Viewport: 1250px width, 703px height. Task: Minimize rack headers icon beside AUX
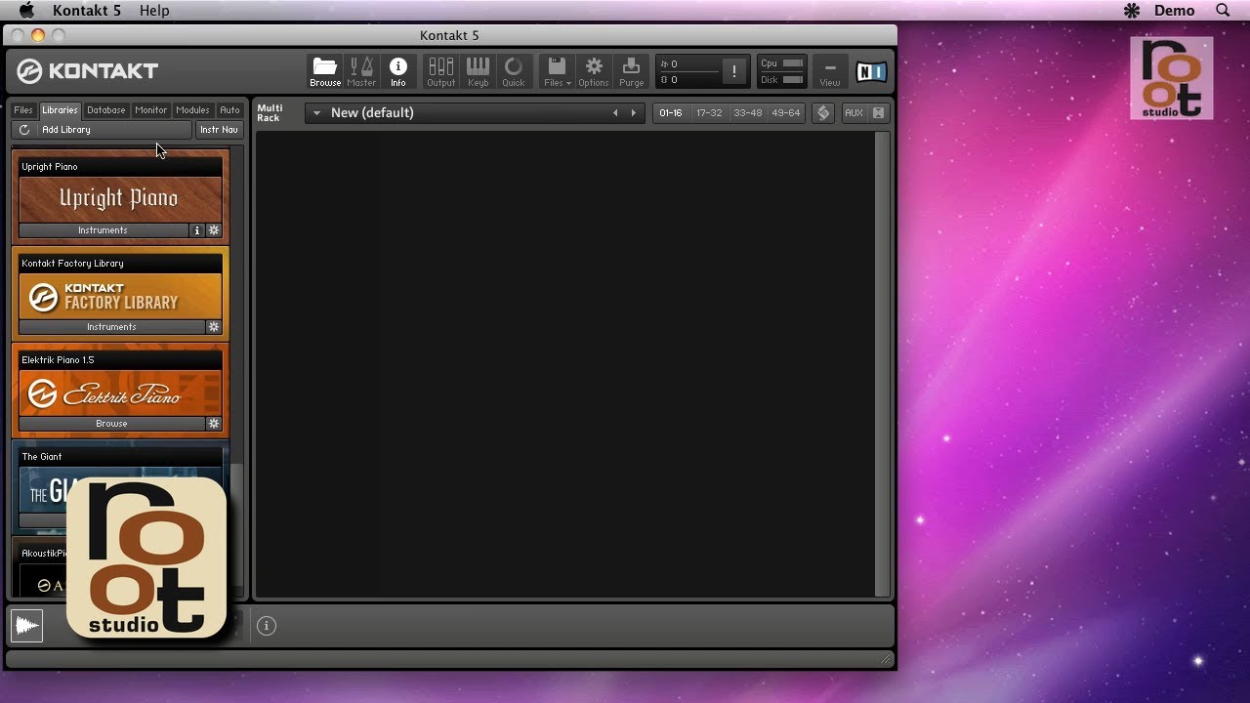[879, 113]
